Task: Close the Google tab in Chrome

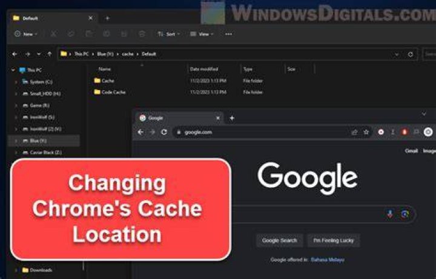Action: (218, 118)
